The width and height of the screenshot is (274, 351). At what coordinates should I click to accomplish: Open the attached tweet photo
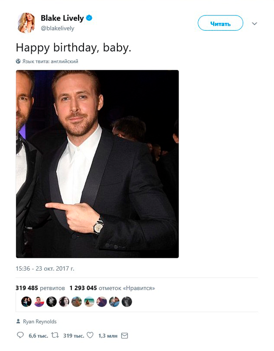pos(97,164)
